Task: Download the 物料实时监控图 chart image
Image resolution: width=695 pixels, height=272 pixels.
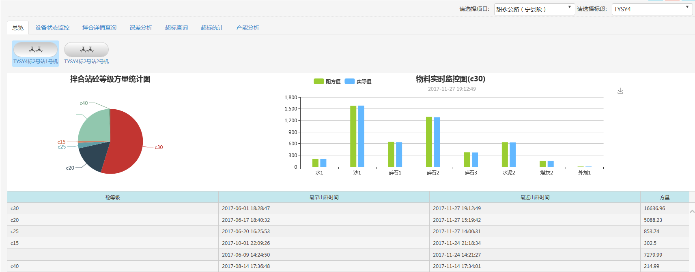Action: (620, 91)
